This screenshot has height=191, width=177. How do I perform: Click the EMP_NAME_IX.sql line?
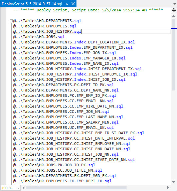(66, 64)
